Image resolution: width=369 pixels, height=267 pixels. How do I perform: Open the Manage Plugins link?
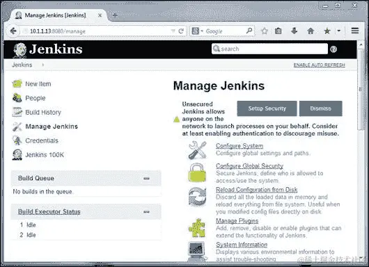(x=237, y=221)
